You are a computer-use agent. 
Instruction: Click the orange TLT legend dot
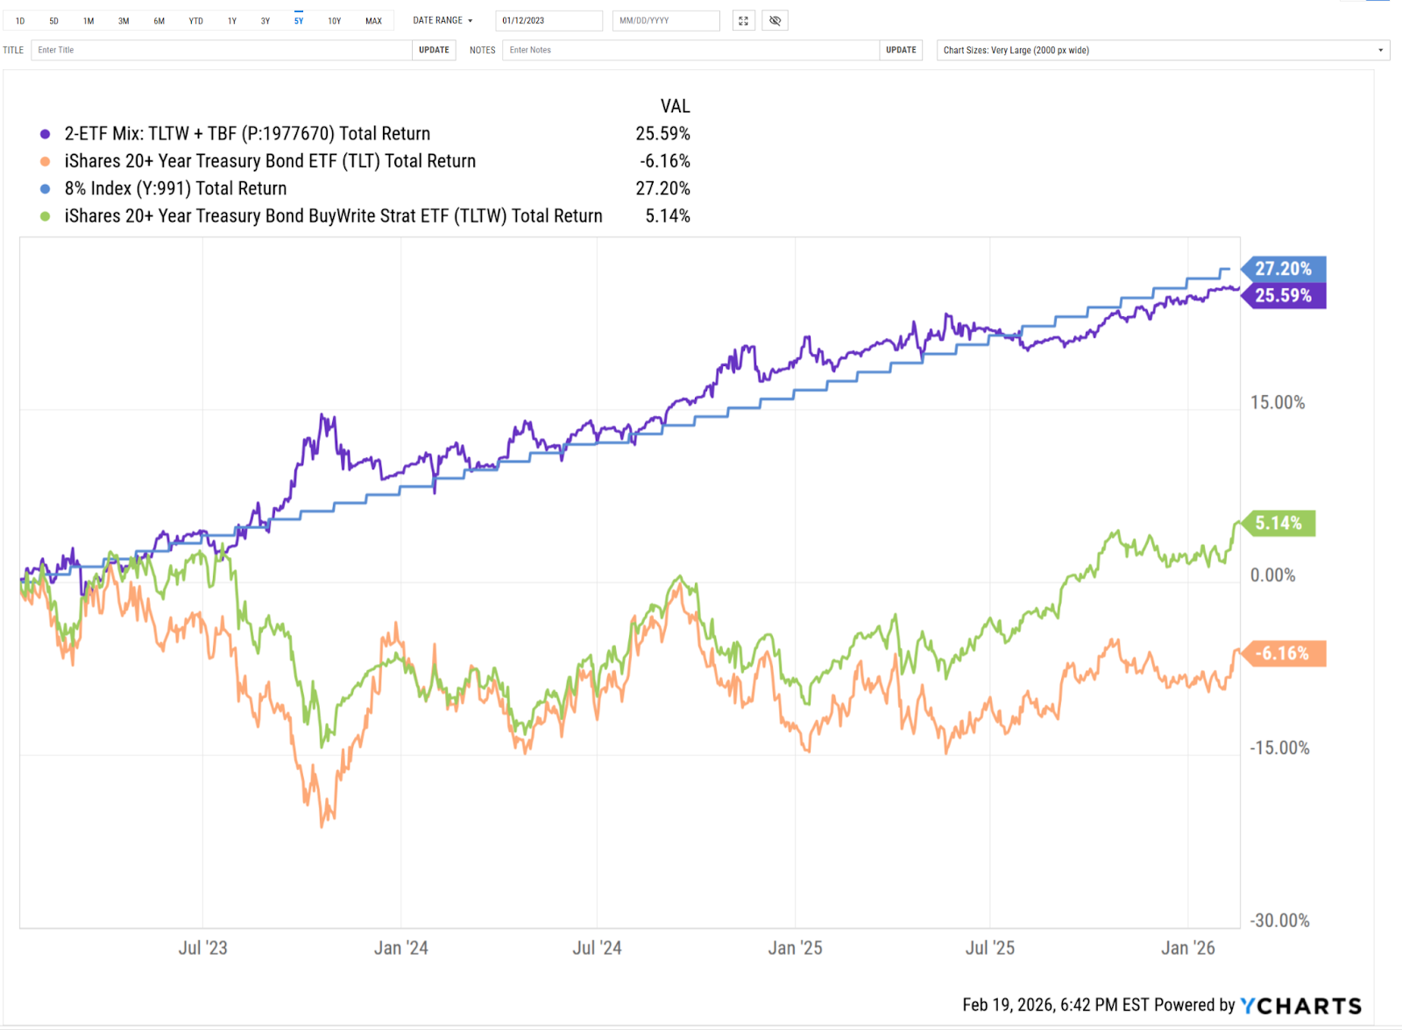[46, 161]
